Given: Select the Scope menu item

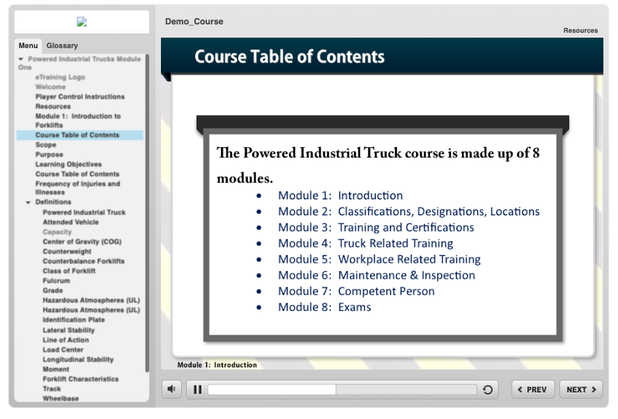Looking at the screenshot, I should pos(46,145).
